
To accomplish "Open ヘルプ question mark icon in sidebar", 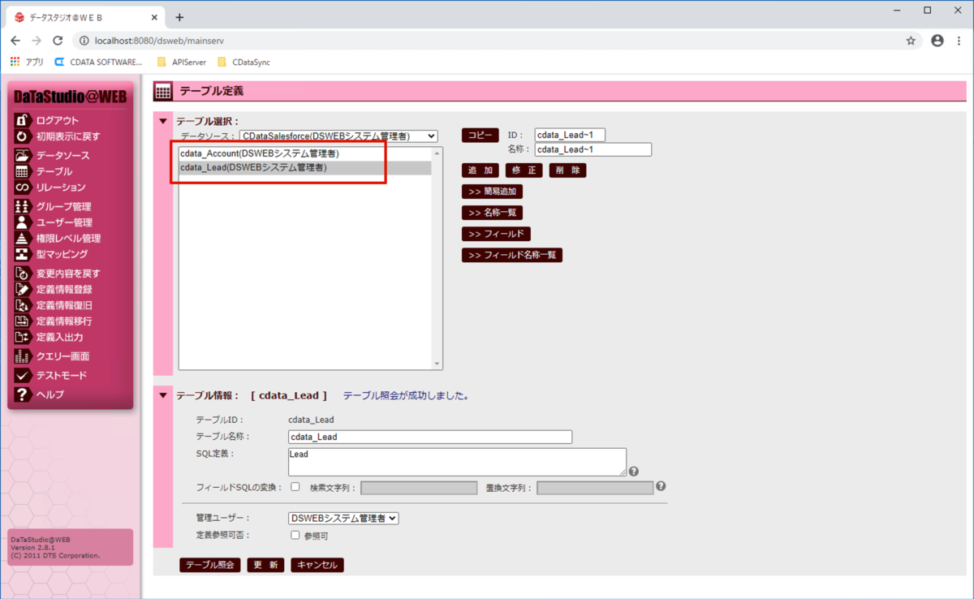I will pyautogui.click(x=23, y=394).
